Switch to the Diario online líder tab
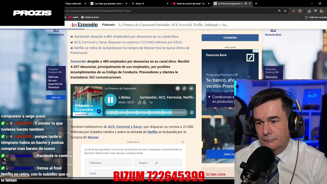The image size is (327, 184). point(74,4)
